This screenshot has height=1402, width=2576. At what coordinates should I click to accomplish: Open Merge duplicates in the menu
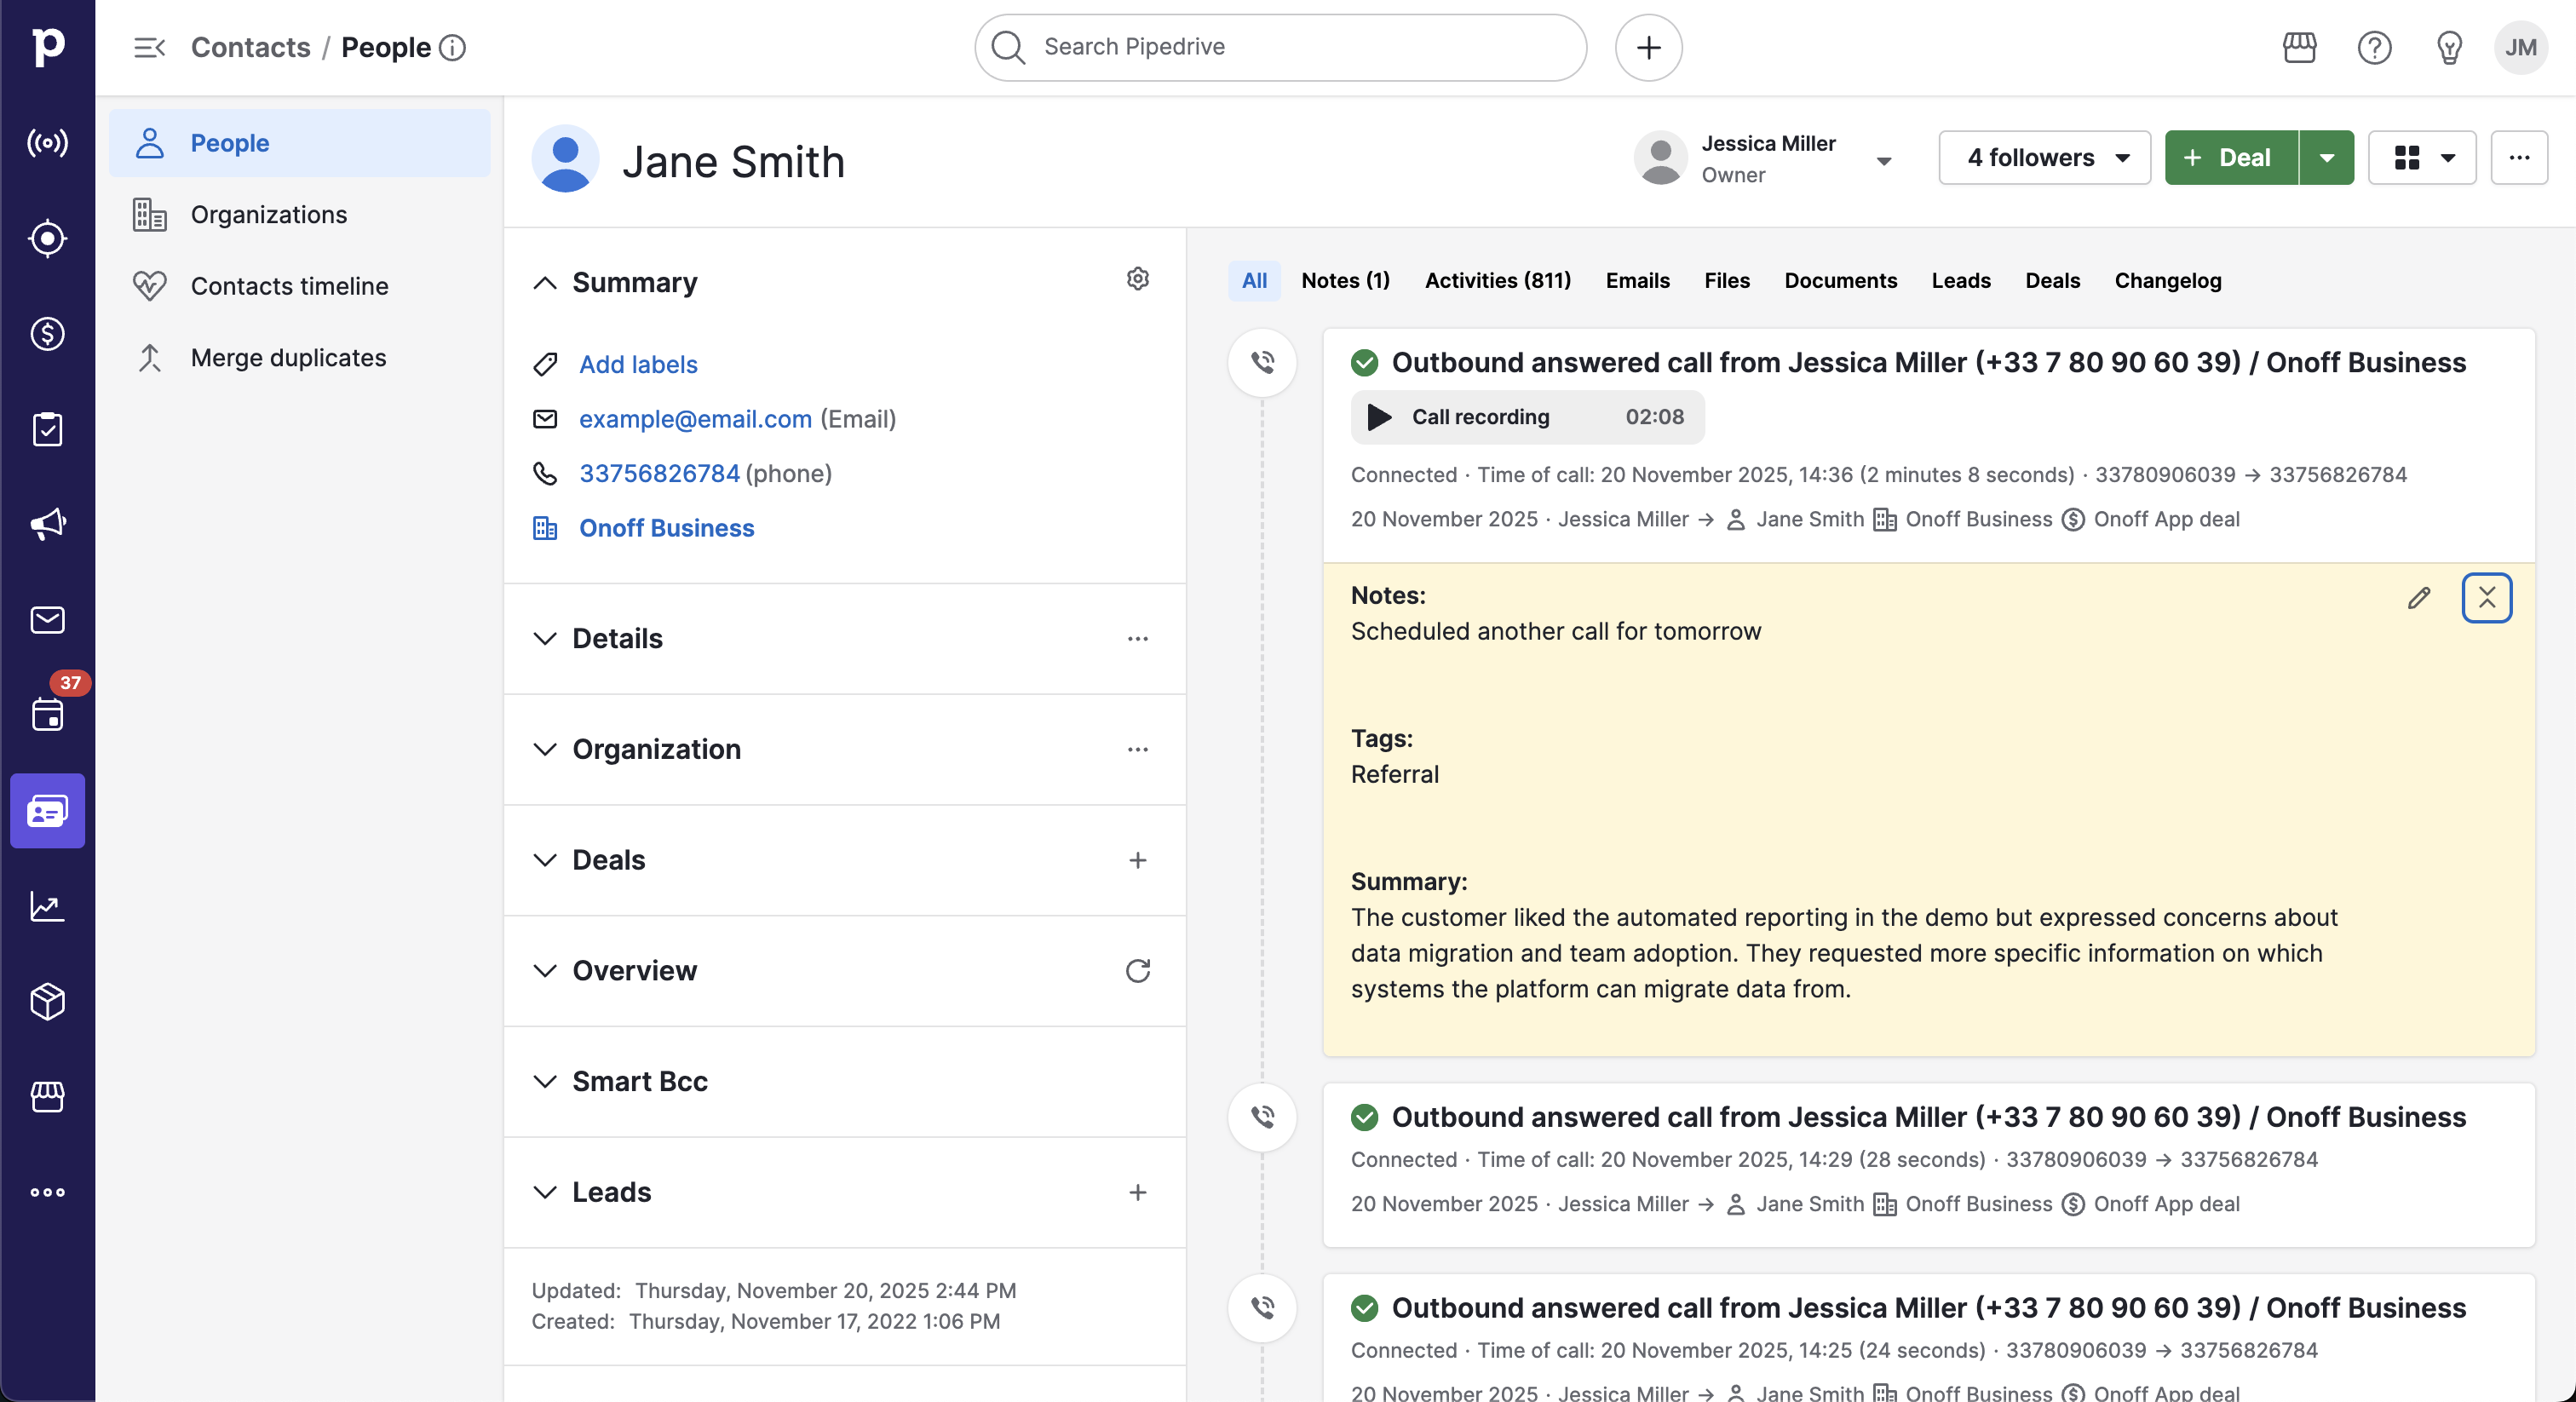(299, 358)
